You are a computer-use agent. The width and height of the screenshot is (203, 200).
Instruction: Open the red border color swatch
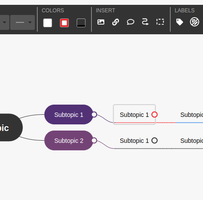[64, 23]
